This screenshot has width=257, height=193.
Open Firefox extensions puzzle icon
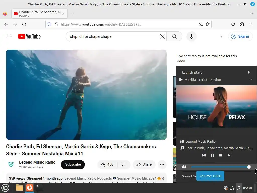(x=242, y=24)
